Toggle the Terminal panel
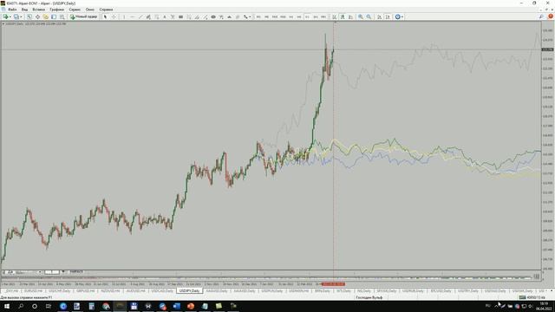 tap(54, 16)
